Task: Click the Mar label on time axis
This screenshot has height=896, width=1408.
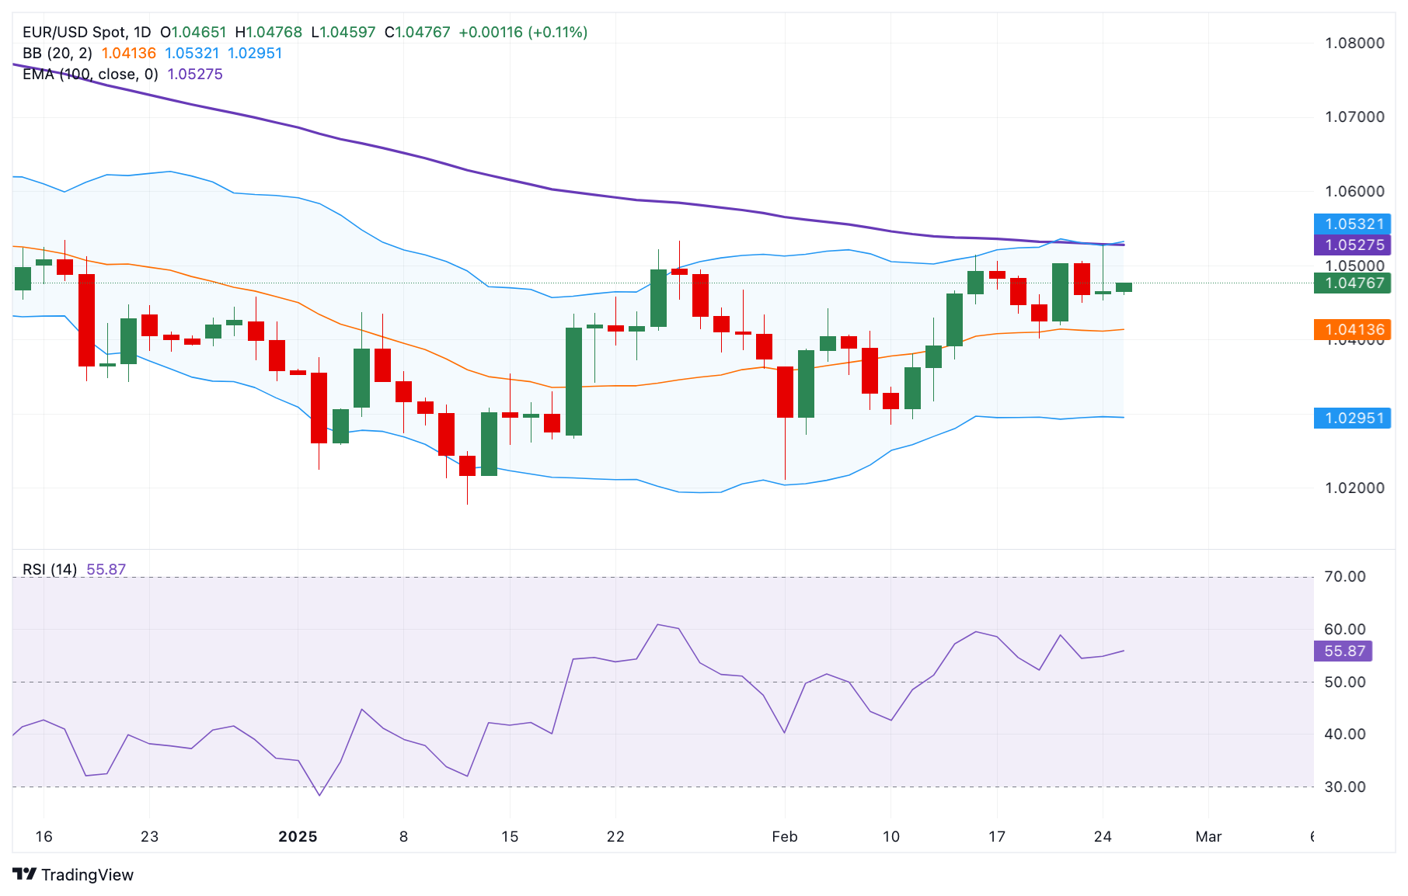Action: [x=1208, y=836]
